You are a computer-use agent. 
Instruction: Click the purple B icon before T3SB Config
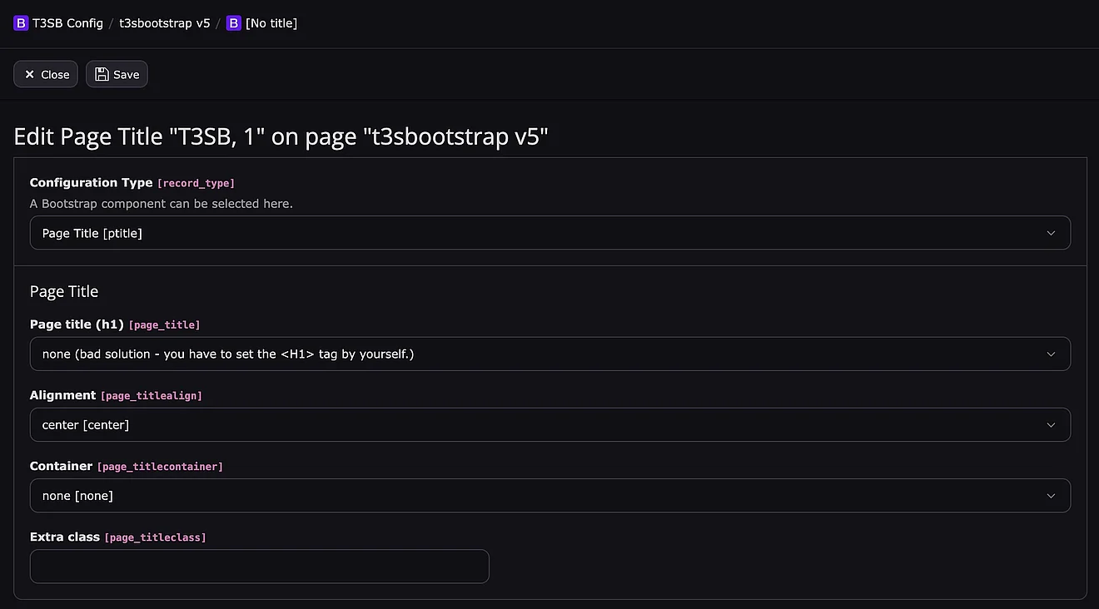coord(21,23)
